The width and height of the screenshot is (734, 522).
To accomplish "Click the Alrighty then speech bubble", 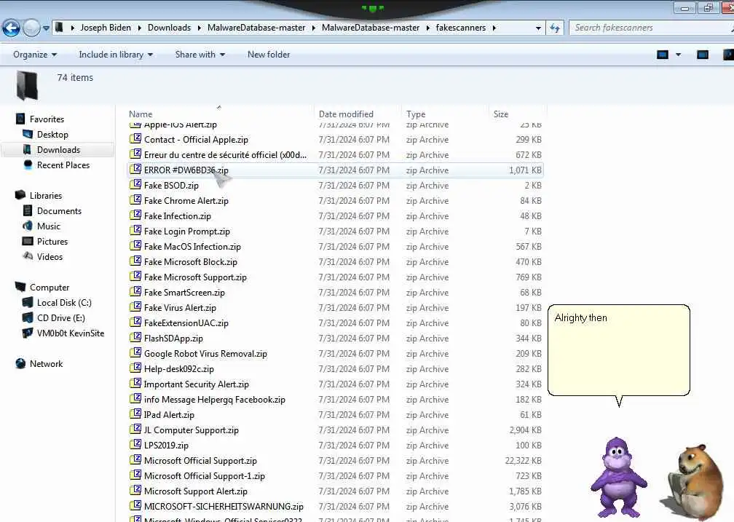I will tap(619, 350).
